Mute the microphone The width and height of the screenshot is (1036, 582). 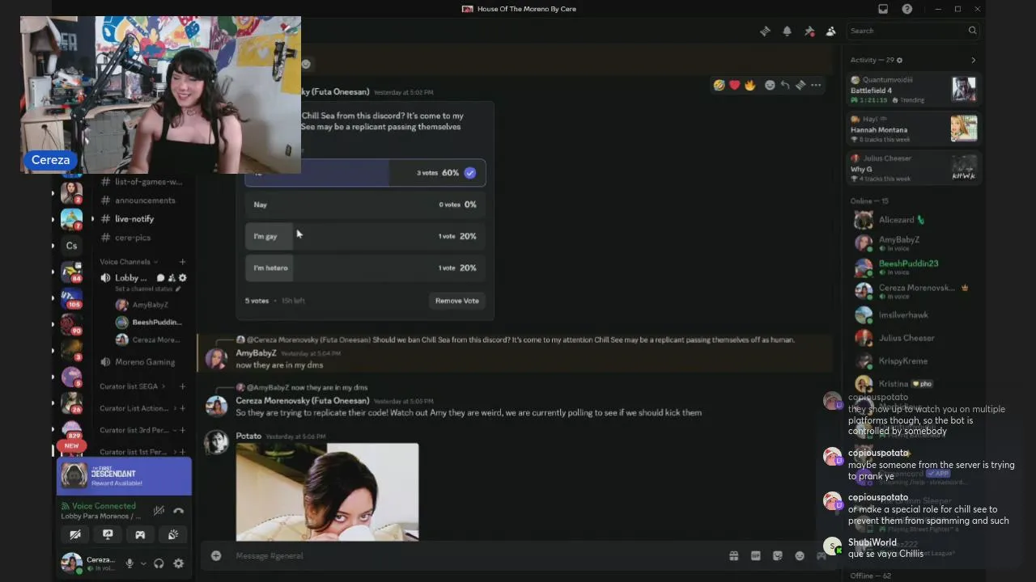click(x=129, y=563)
